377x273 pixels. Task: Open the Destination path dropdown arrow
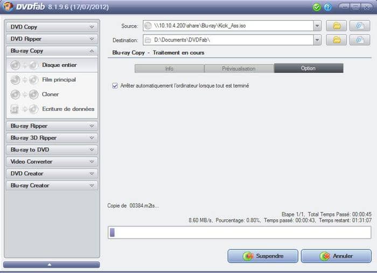pyautogui.click(x=317, y=40)
